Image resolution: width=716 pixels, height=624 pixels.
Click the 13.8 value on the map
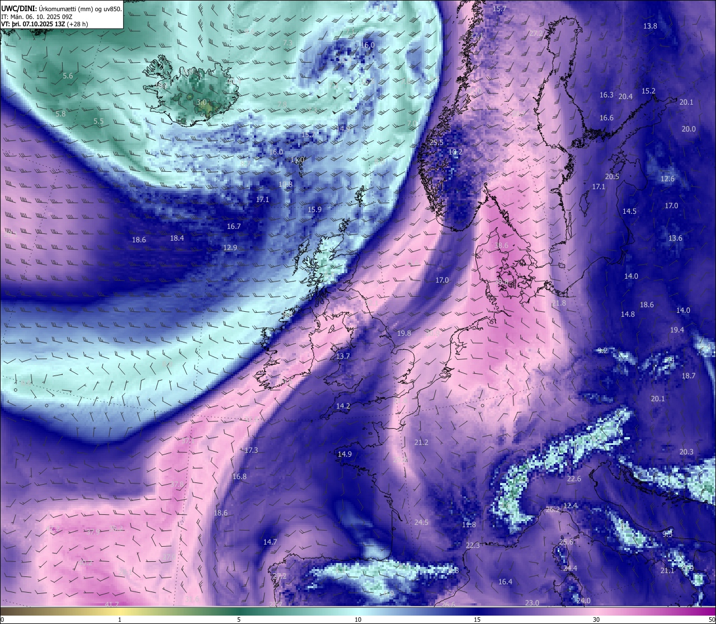[650, 26]
